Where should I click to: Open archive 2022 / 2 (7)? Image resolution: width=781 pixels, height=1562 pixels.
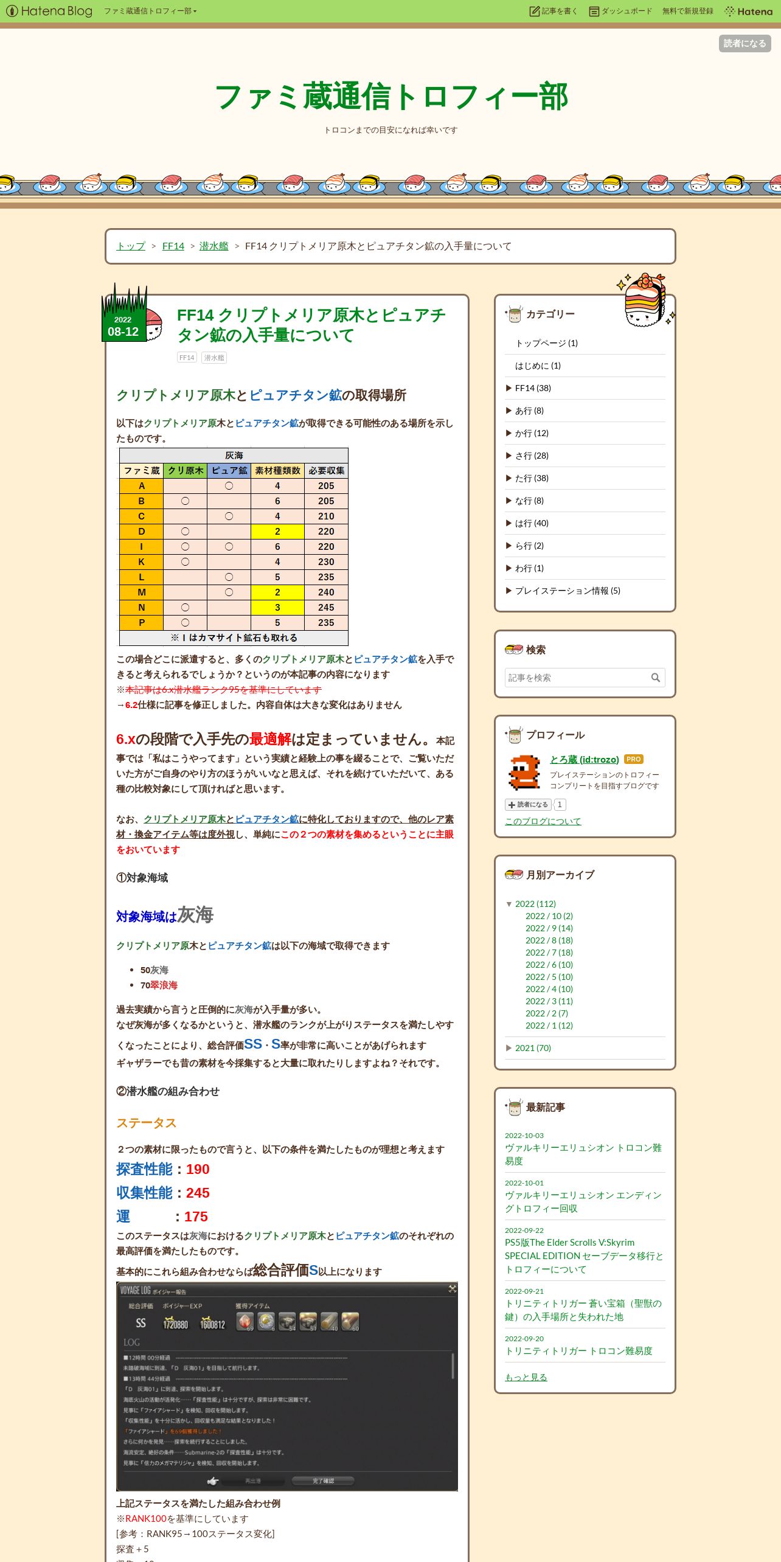click(x=547, y=1013)
